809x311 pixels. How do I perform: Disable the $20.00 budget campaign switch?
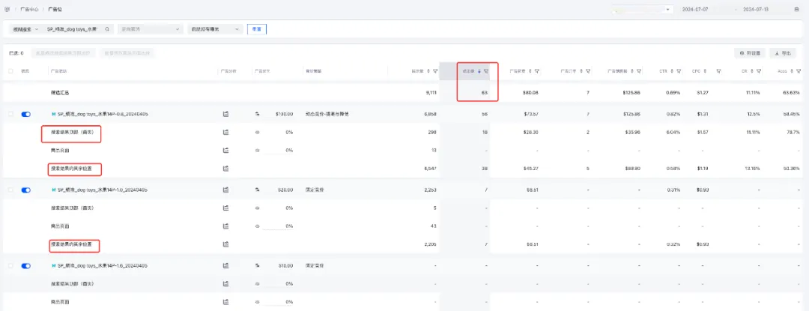point(25,190)
